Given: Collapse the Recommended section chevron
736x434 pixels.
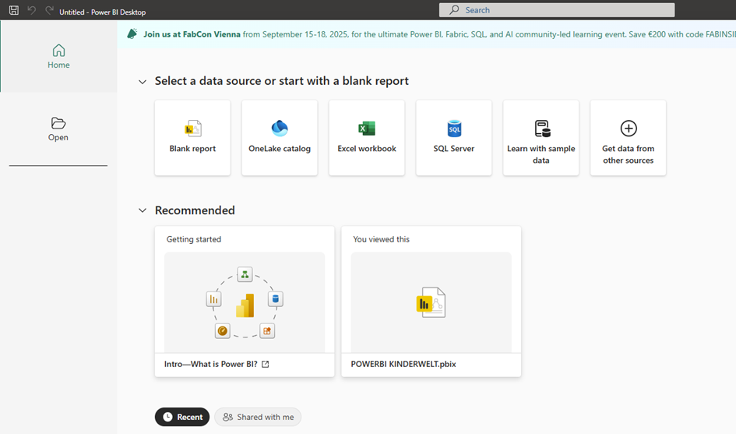Looking at the screenshot, I should (x=143, y=210).
